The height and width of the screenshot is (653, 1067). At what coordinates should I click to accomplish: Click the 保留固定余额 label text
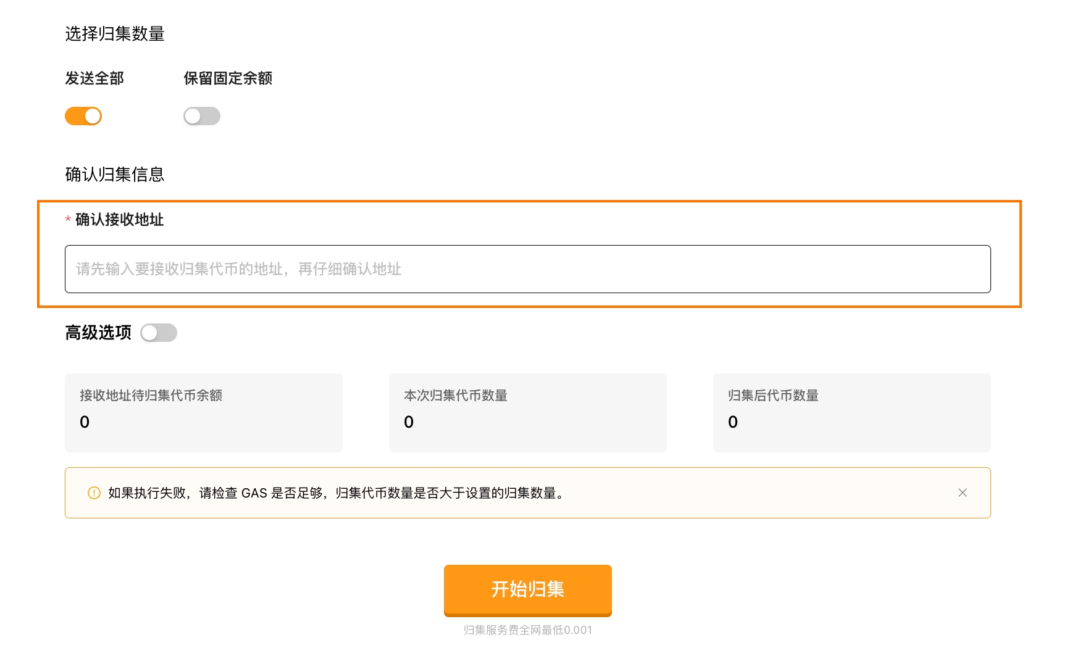[x=228, y=78]
